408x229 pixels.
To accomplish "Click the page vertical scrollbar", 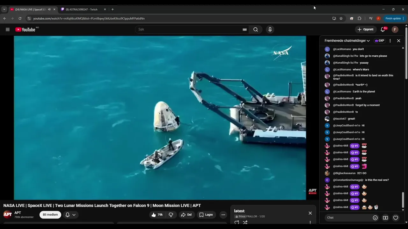I will (406, 54).
